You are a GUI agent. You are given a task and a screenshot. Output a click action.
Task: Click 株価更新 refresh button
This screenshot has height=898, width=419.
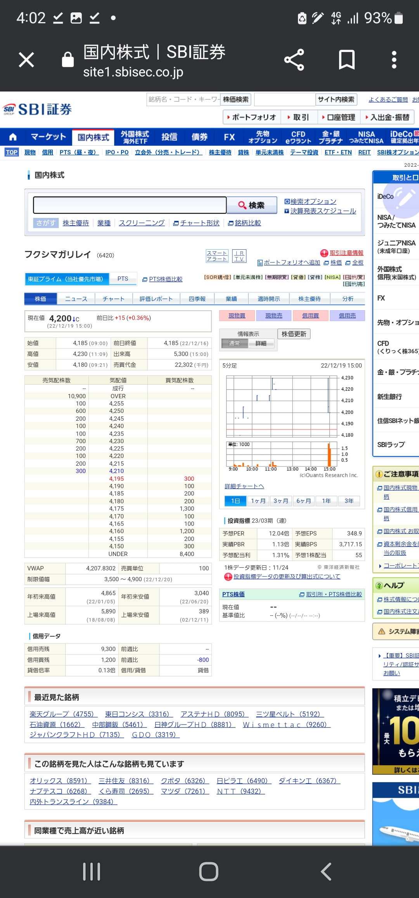click(x=294, y=334)
